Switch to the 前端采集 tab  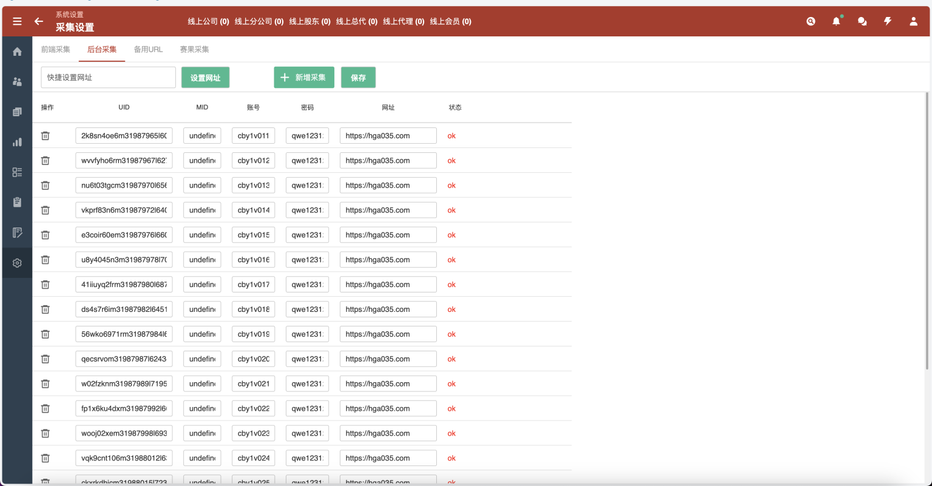pos(56,49)
